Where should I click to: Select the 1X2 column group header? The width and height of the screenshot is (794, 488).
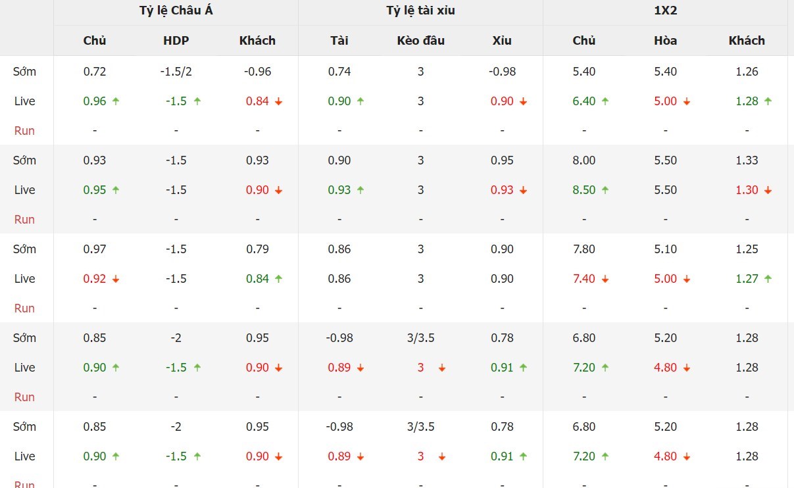coord(665,11)
